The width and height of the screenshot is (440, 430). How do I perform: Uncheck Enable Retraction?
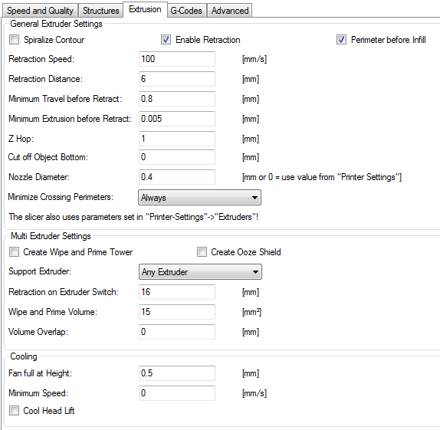point(166,40)
